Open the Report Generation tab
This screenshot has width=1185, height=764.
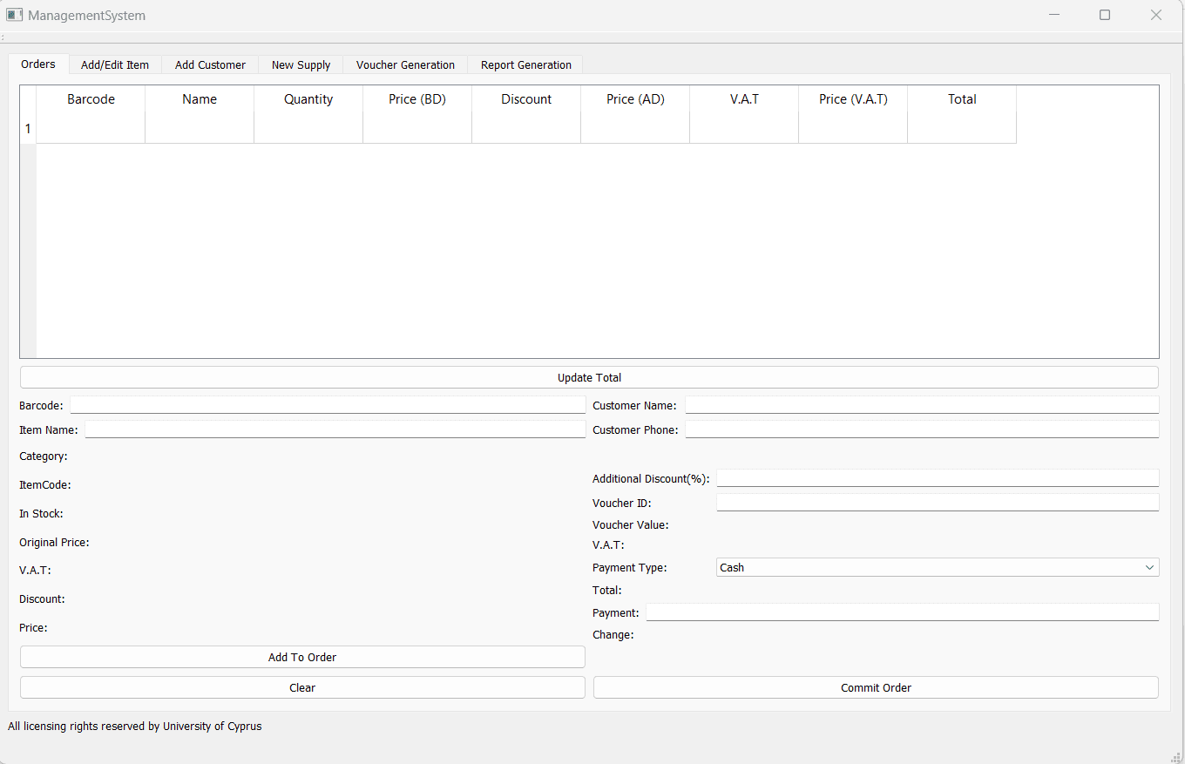[x=525, y=65]
